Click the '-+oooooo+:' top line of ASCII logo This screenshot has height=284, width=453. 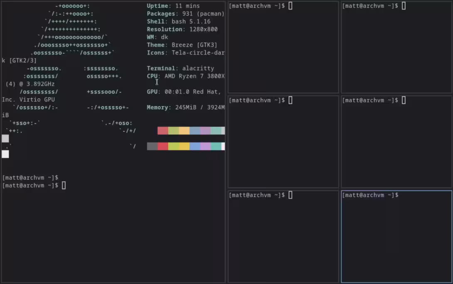[x=72, y=6]
